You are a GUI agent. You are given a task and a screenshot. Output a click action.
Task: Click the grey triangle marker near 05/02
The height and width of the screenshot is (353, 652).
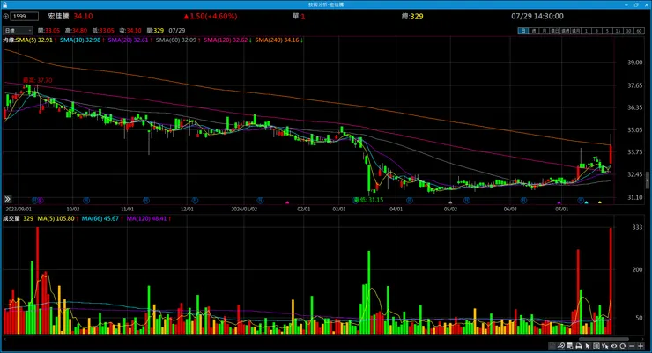(x=450, y=202)
